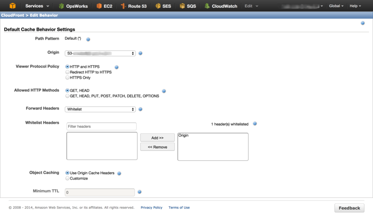Open the Origin S3 dropdown

pos(100,53)
